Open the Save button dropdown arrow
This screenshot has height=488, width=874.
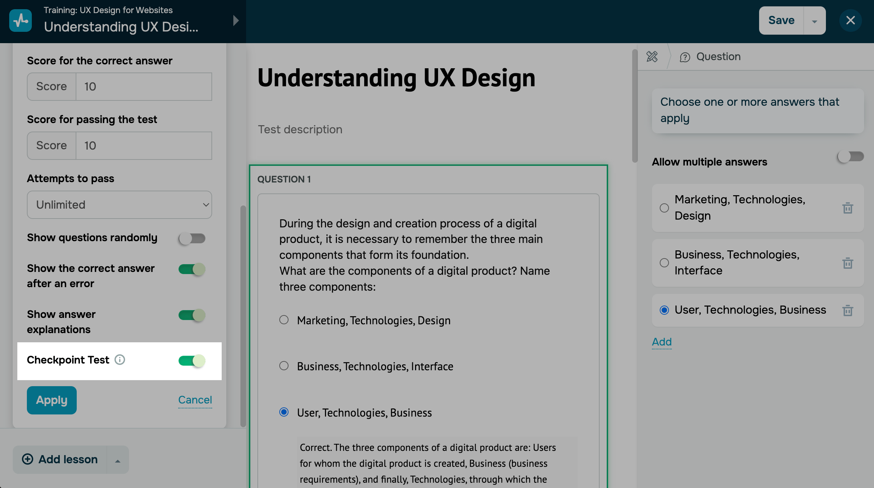(815, 21)
